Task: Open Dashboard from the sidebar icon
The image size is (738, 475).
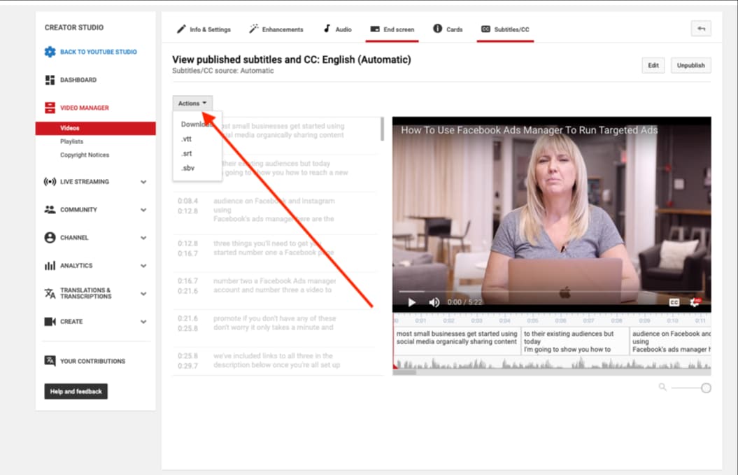Action: tap(50, 80)
